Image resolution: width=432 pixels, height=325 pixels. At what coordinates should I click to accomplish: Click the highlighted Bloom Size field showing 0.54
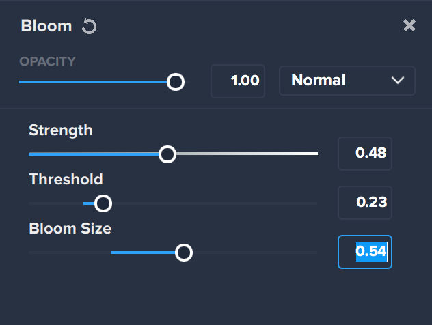tap(365, 252)
